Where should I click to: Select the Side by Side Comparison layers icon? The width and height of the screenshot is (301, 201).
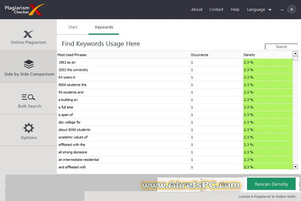click(x=29, y=64)
